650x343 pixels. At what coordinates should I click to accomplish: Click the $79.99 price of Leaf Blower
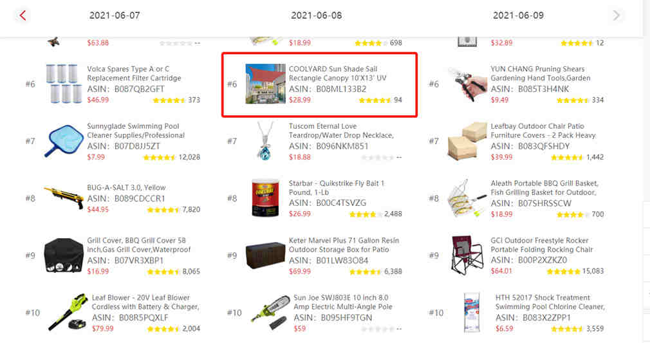[x=103, y=329]
